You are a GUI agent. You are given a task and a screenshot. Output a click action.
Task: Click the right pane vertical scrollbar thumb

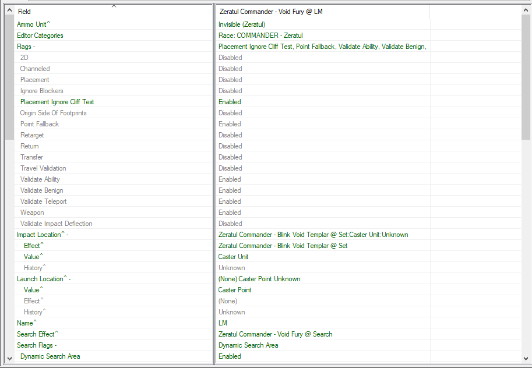[x=526, y=77]
